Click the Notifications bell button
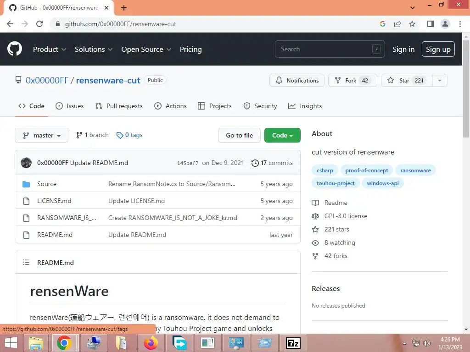This screenshot has height=352, width=470. pyautogui.click(x=297, y=80)
